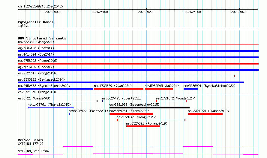Open nsv5620493 (Ebert2021) label

click(122, 98)
